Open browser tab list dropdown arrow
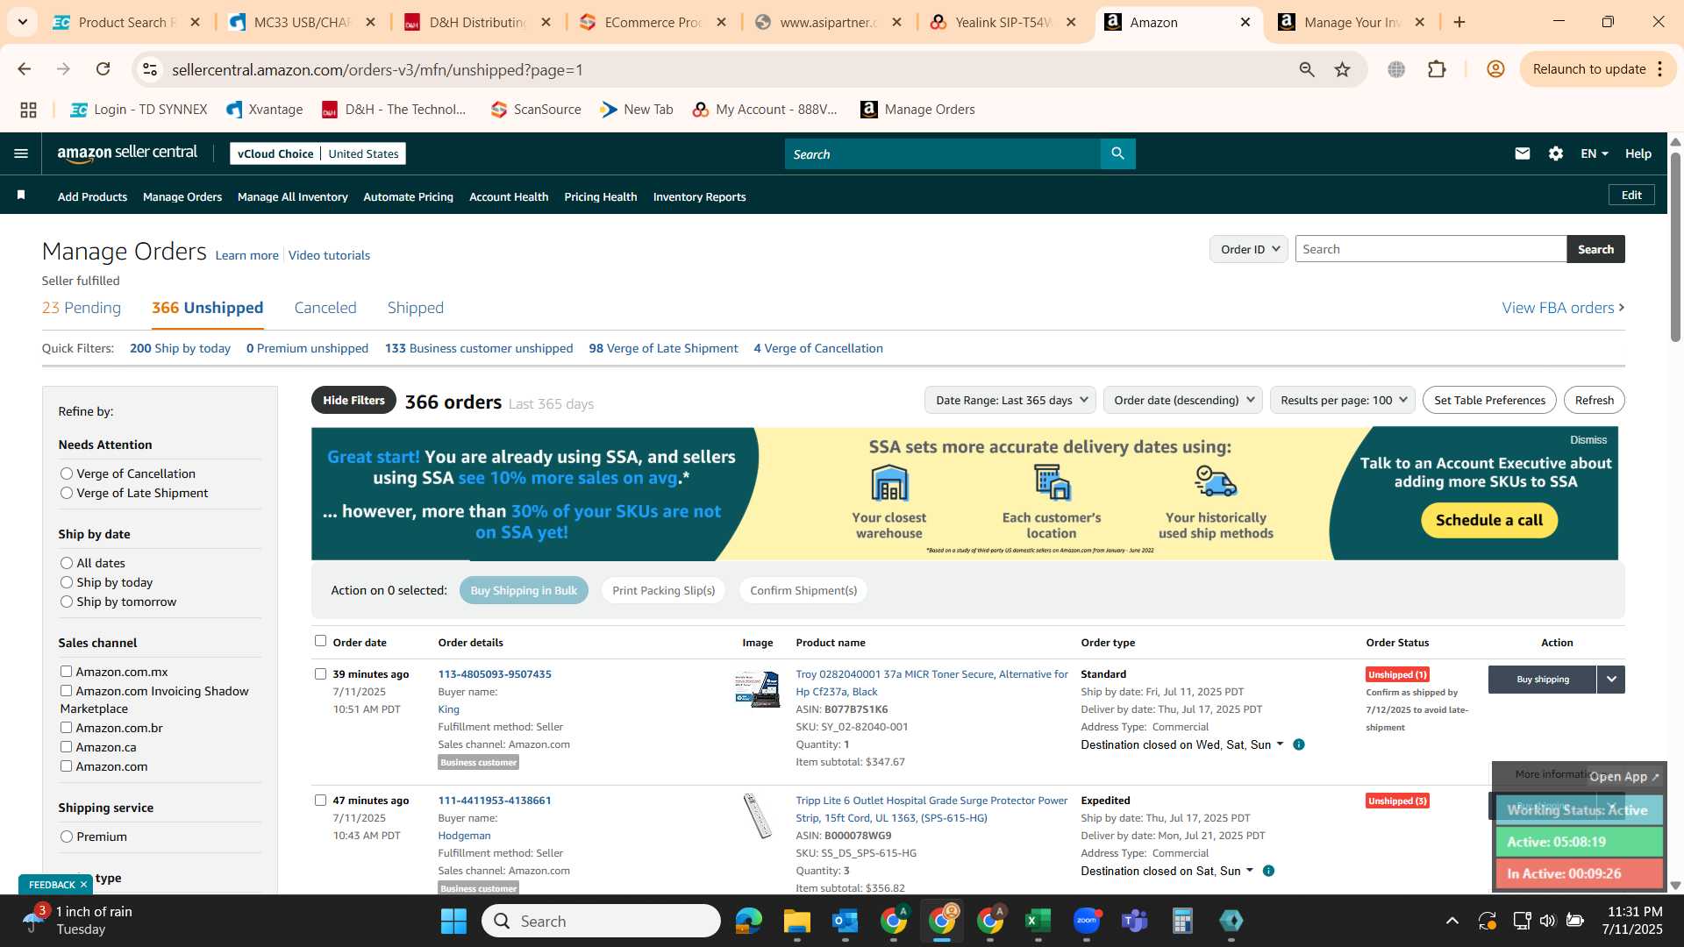Image resolution: width=1684 pixels, height=947 pixels. [22, 22]
